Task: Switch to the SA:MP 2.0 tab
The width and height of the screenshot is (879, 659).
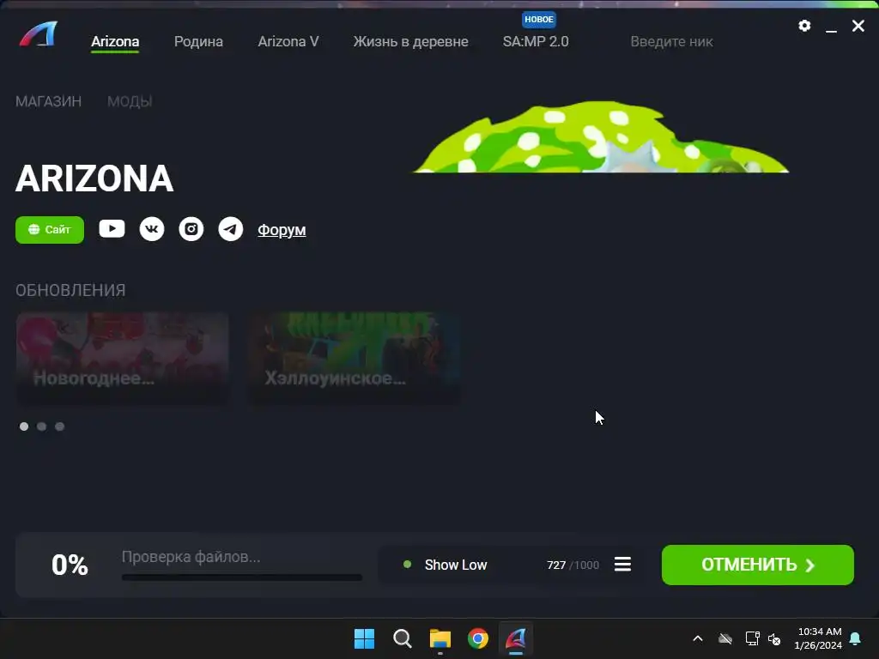Action: [536, 42]
